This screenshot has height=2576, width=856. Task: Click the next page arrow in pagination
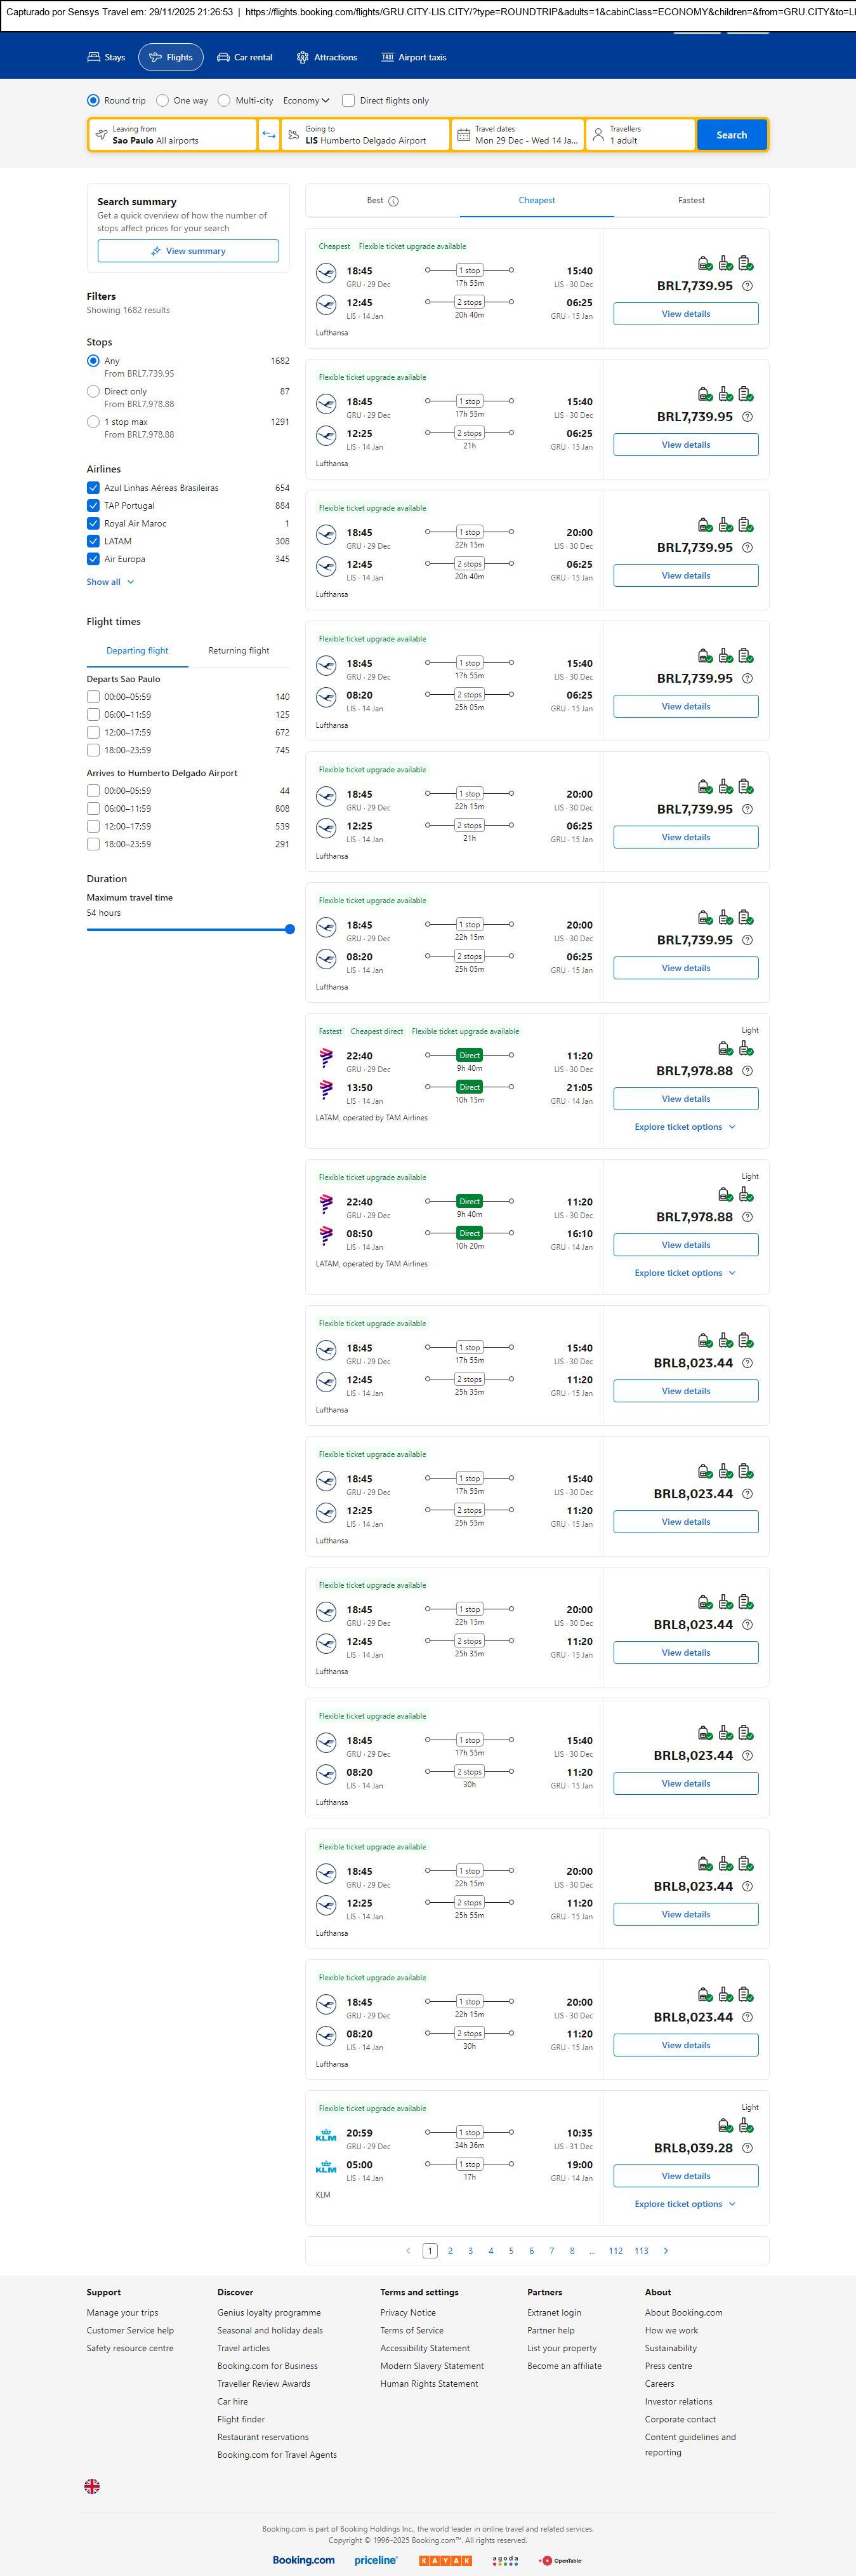point(666,2251)
